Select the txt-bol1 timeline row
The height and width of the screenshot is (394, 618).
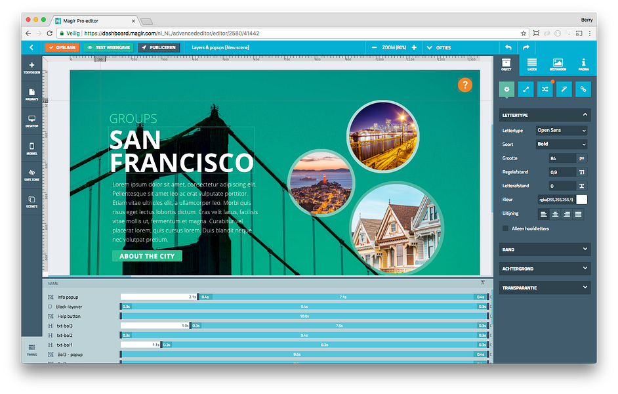65,345
